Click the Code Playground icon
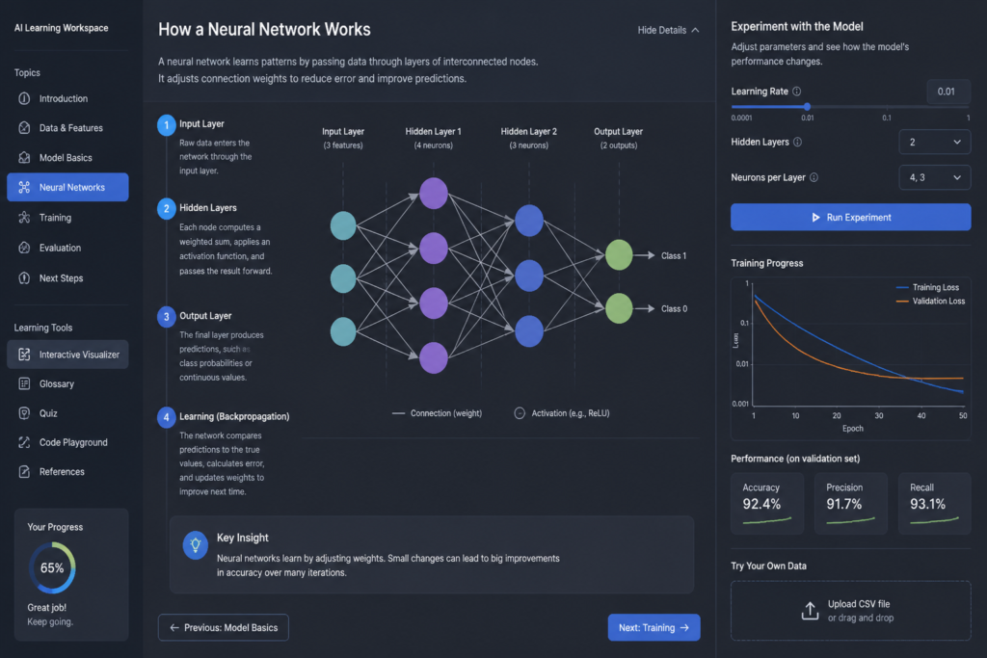This screenshot has width=987, height=658. [x=24, y=442]
